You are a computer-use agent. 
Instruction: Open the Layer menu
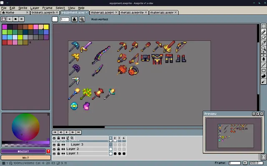coord(35,8)
